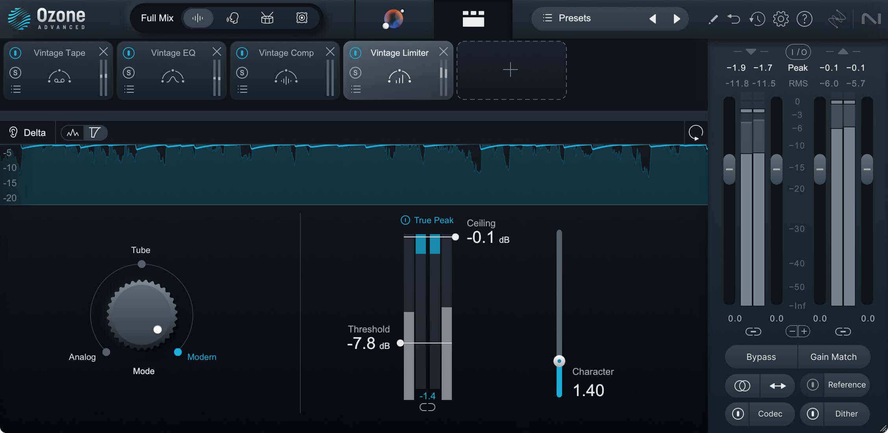Go to next preset arrow
The width and height of the screenshot is (888, 433).
[677, 18]
